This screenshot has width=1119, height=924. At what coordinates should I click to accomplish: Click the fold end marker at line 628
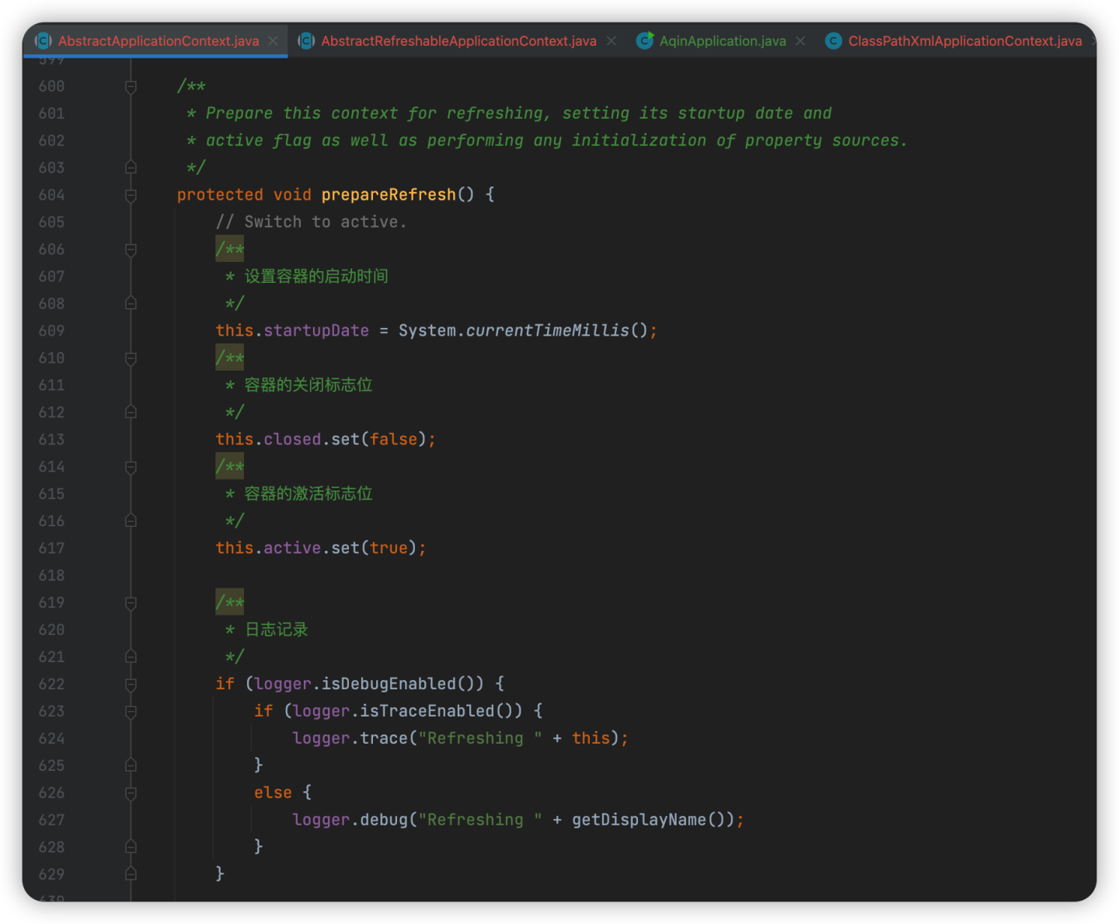(131, 847)
